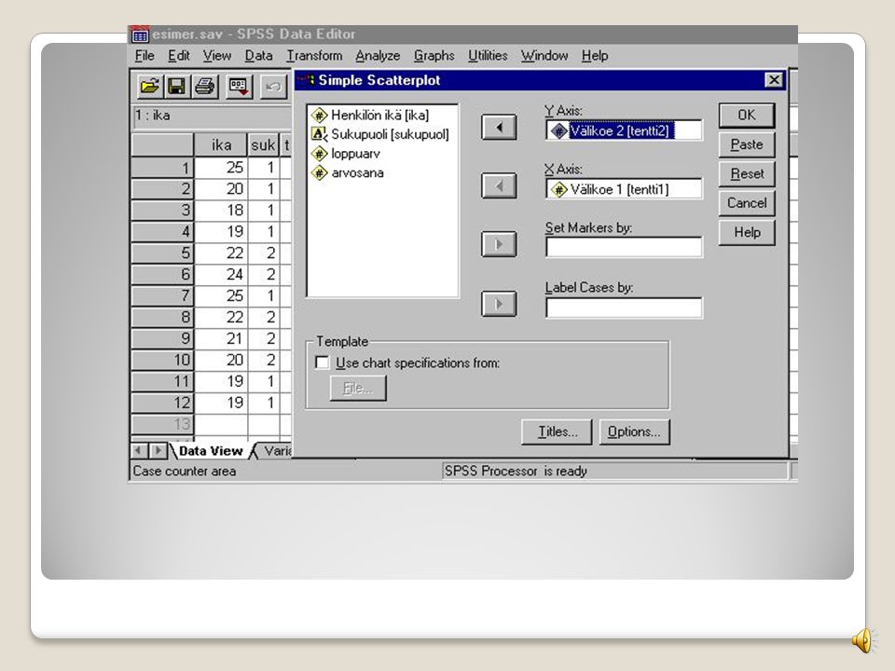895x671 pixels.
Task: Click the Reset button
Action: 747,173
